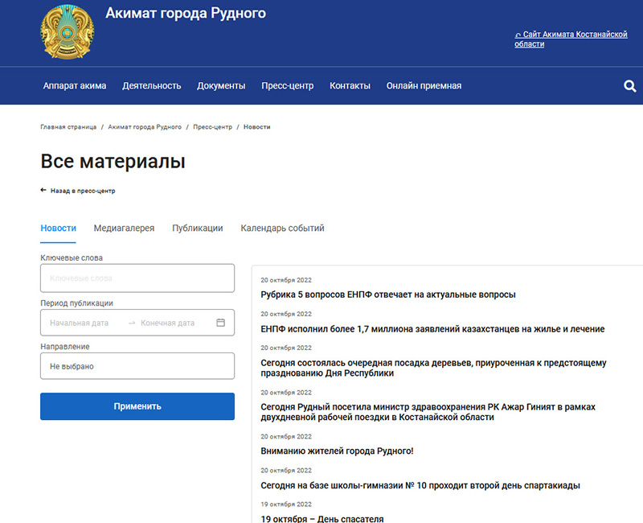This screenshot has height=523, width=643.
Task: Open news 'Рубрика 5 вопросов ЕНПФ отвечает'
Action: pyautogui.click(x=388, y=294)
